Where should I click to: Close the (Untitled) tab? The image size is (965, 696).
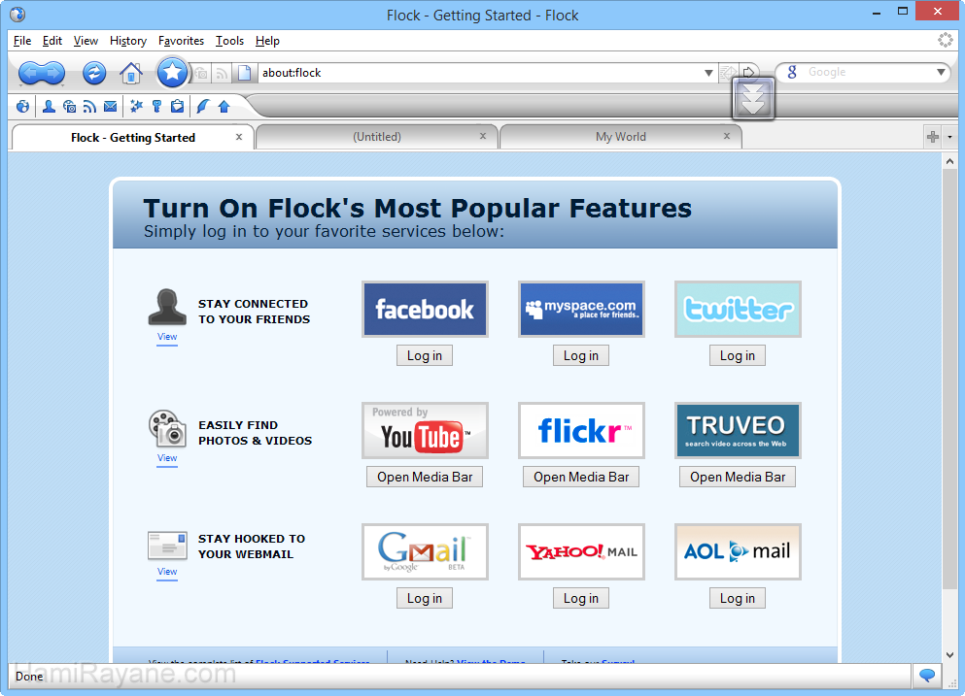pyautogui.click(x=483, y=136)
